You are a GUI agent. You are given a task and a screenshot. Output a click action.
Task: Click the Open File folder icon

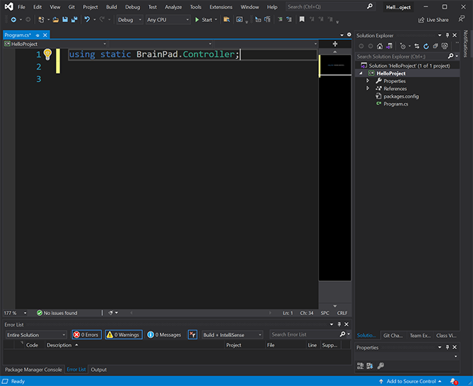[55, 20]
